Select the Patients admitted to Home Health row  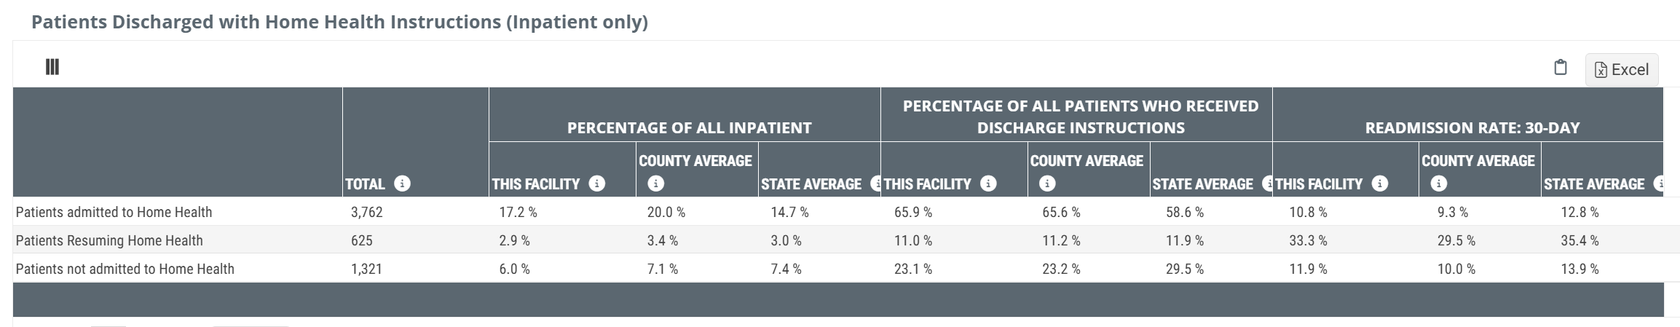(114, 212)
